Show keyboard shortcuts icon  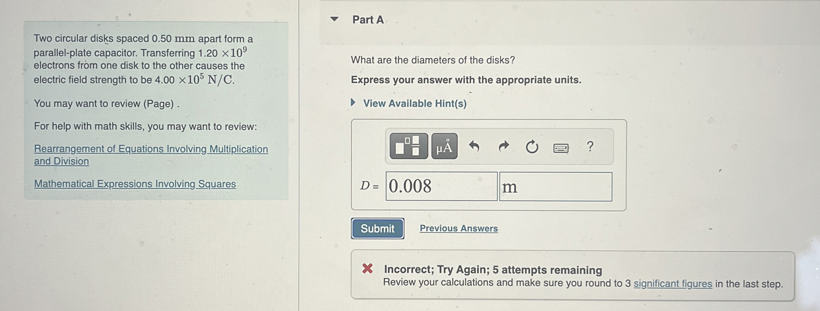561,148
